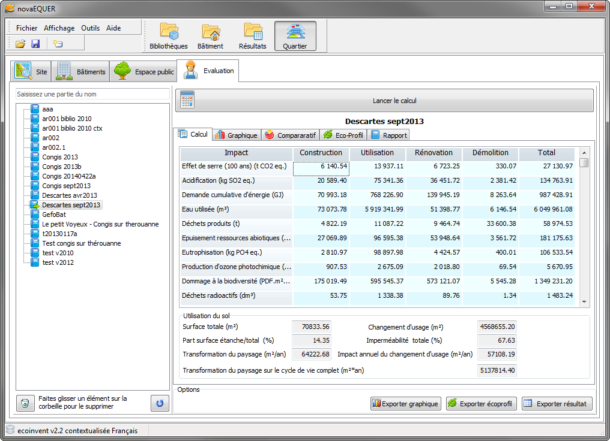Click the new project toolbar icon
The height and width of the screenshot is (441, 610).
[58, 44]
